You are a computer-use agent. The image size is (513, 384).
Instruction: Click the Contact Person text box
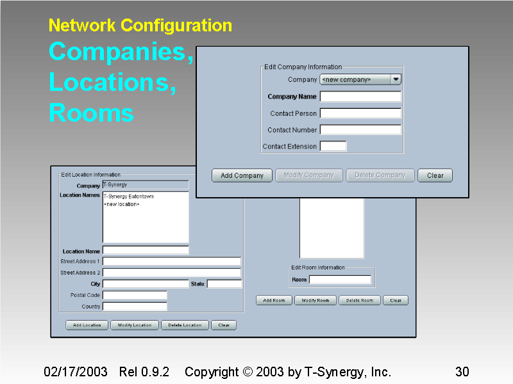pos(360,113)
